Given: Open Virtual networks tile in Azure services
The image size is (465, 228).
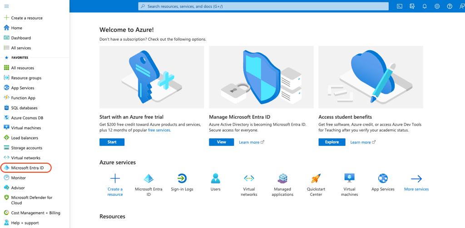Looking at the screenshot, I should [x=249, y=185].
